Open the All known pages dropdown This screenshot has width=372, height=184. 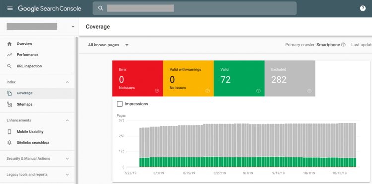(108, 45)
